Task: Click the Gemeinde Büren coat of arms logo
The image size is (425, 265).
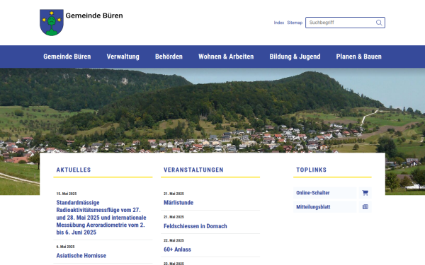Action: [52, 23]
